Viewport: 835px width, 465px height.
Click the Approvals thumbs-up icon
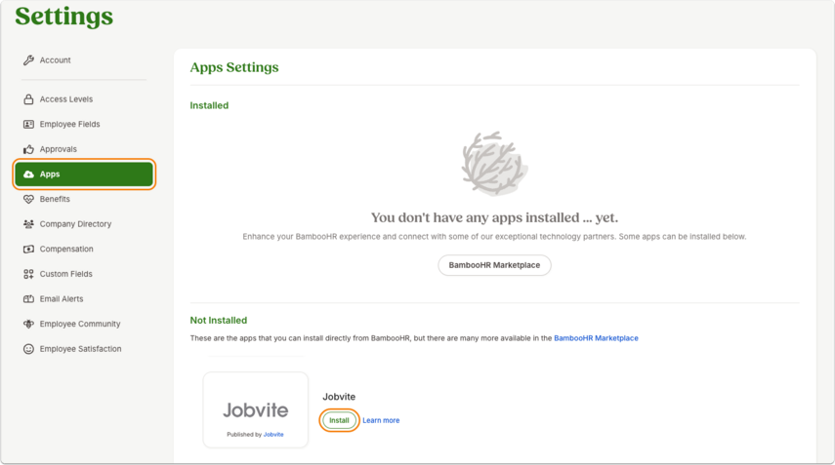(x=28, y=149)
